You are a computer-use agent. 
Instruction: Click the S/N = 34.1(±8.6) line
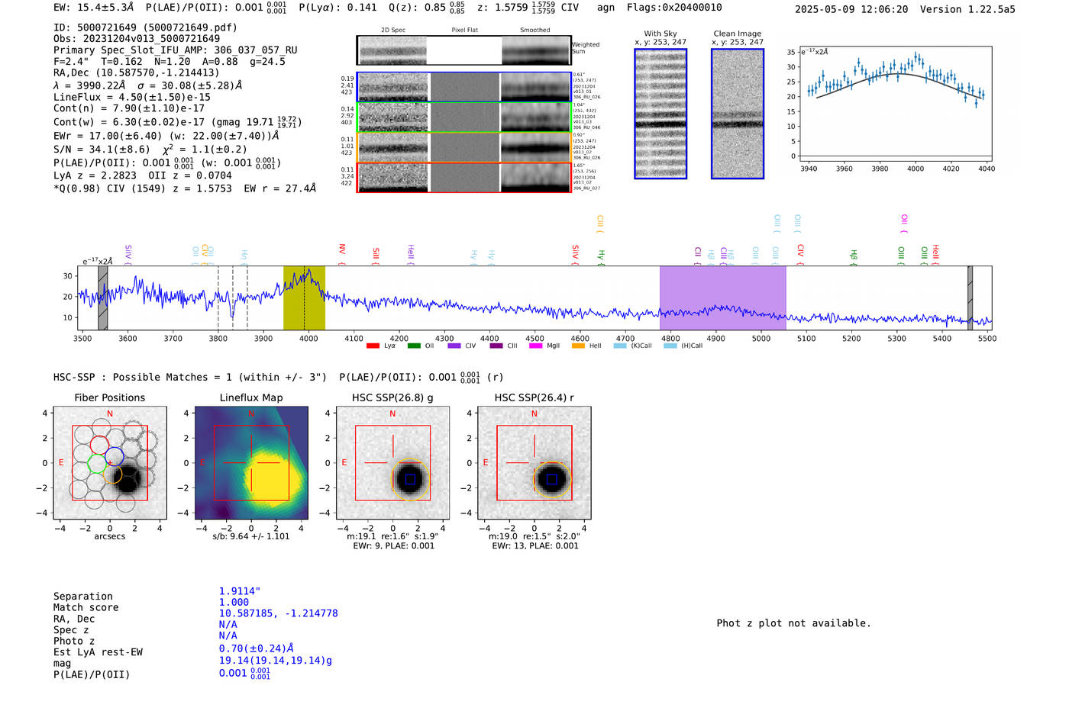pos(150,150)
